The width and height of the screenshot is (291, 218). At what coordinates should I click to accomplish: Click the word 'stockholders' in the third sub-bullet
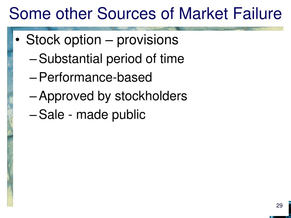click(x=151, y=96)
